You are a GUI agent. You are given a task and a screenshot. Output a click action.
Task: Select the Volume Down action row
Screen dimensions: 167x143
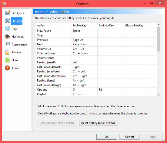tap(96, 53)
